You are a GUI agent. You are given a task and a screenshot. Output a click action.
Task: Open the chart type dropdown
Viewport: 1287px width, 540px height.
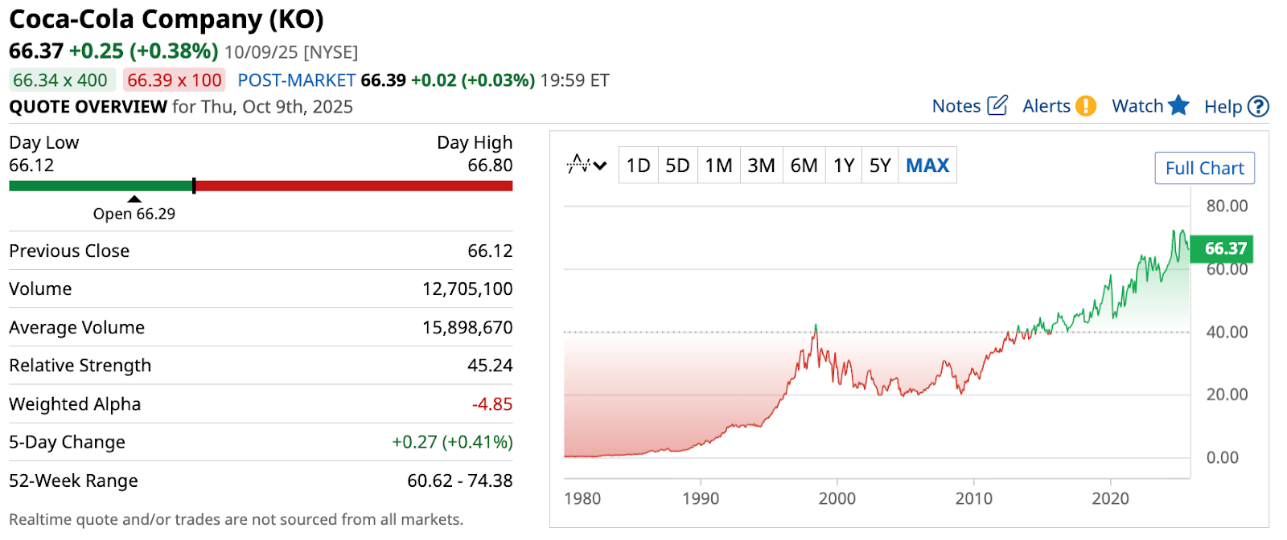coord(586,166)
